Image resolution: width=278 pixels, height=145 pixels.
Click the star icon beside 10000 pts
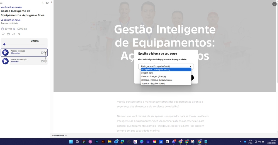(x=14, y=29)
